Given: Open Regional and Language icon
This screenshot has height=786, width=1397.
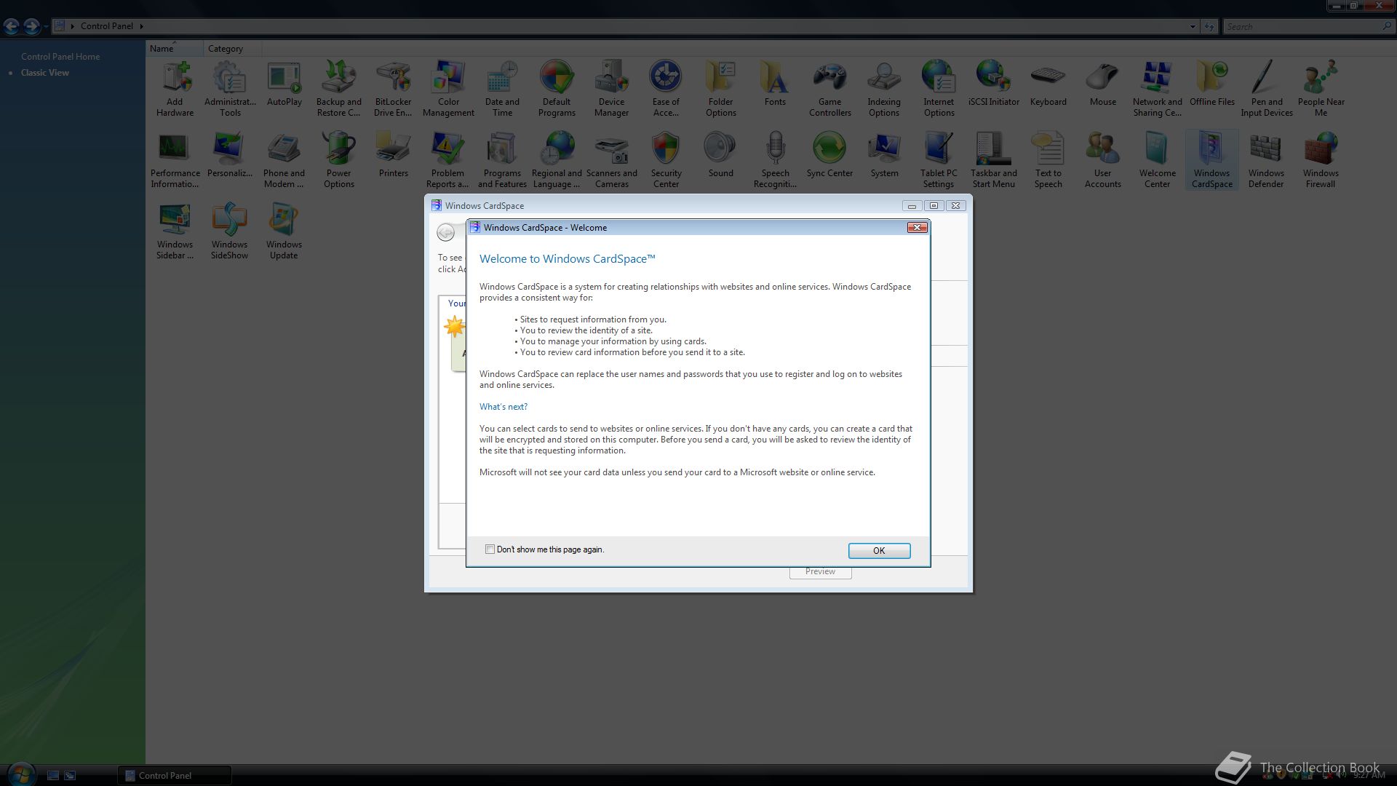Looking at the screenshot, I should (x=557, y=160).
